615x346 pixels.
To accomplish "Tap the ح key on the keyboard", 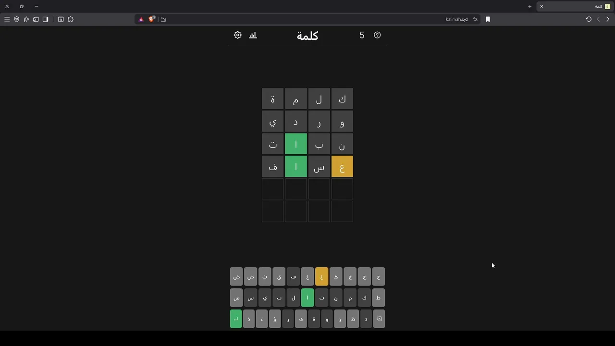I will (364, 277).
